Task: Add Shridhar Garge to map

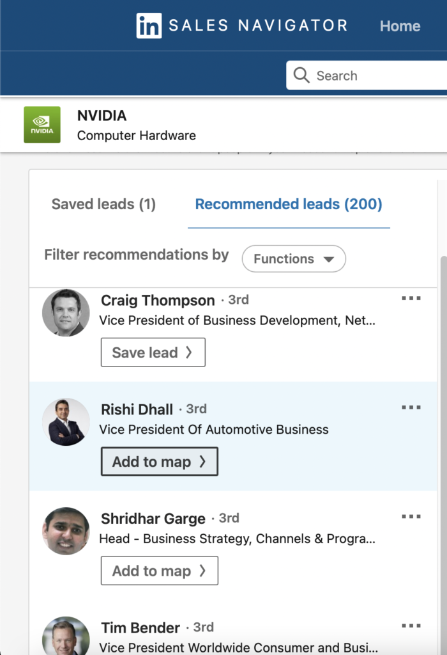Action: [159, 571]
